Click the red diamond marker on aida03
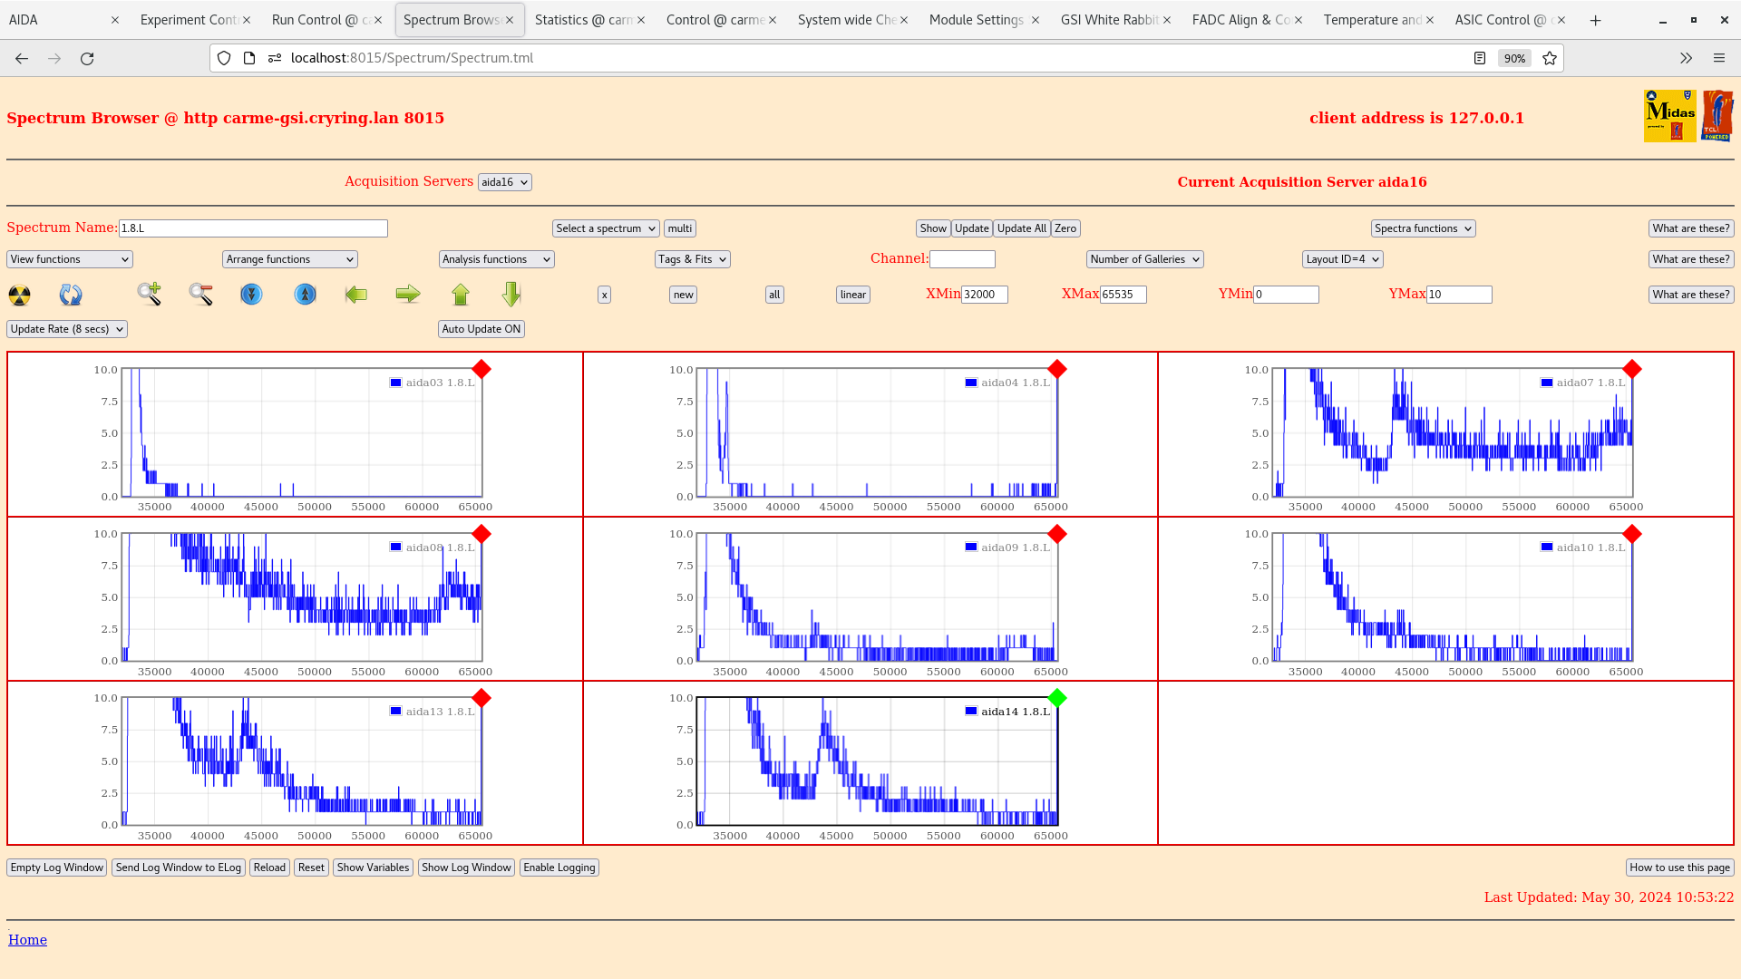The image size is (1741, 979). coord(481,369)
